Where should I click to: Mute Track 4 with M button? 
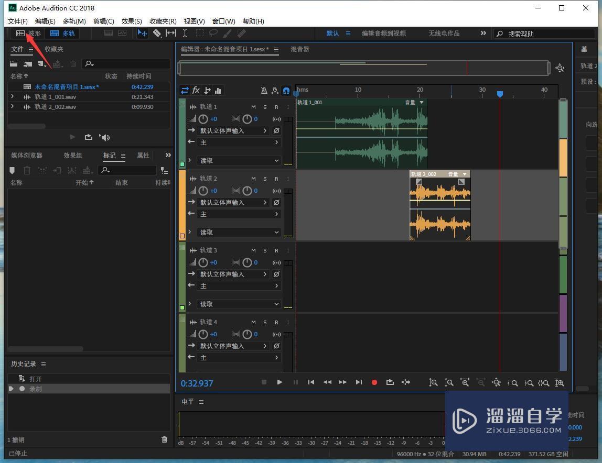coord(253,322)
